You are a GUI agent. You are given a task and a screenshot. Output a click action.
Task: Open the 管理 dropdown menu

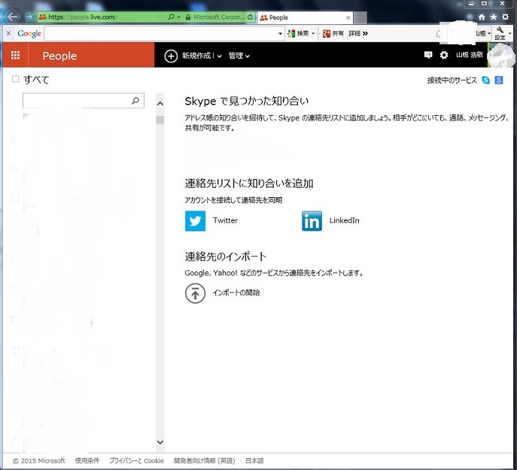[x=239, y=56]
